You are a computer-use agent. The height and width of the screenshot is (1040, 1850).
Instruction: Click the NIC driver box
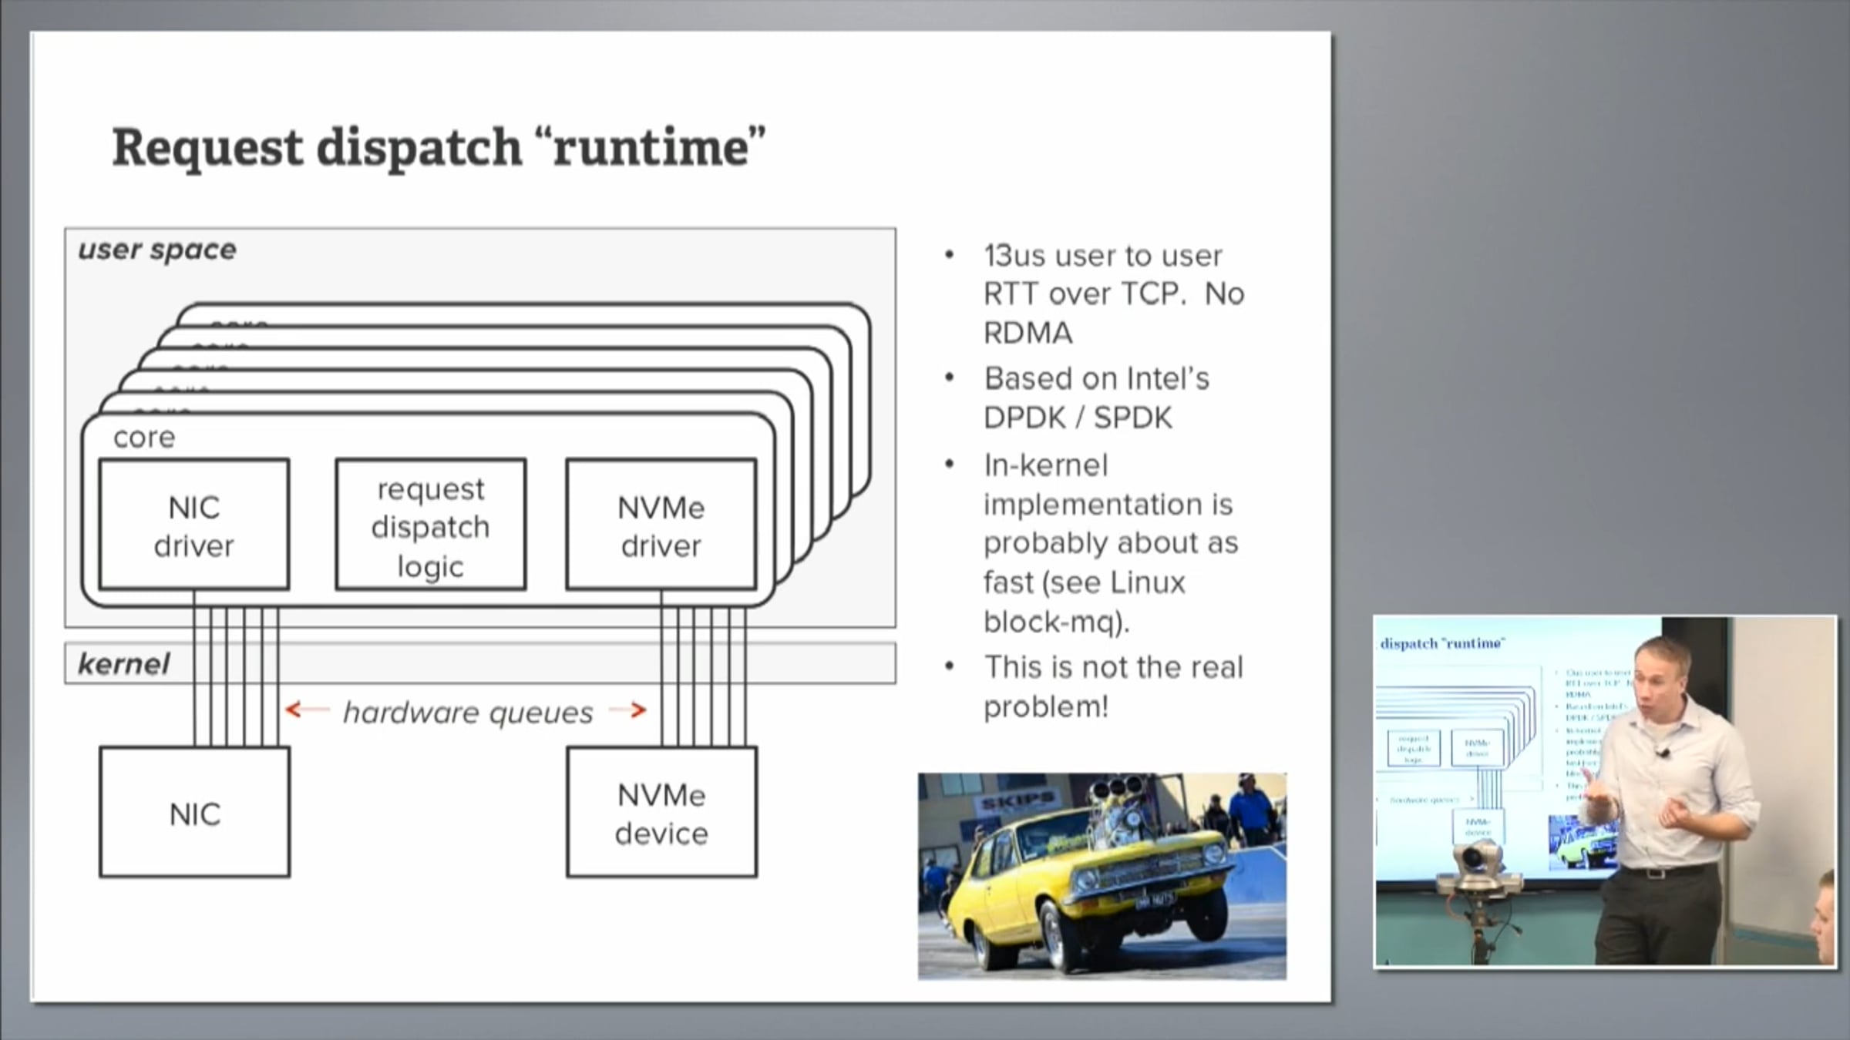click(194, 525)
